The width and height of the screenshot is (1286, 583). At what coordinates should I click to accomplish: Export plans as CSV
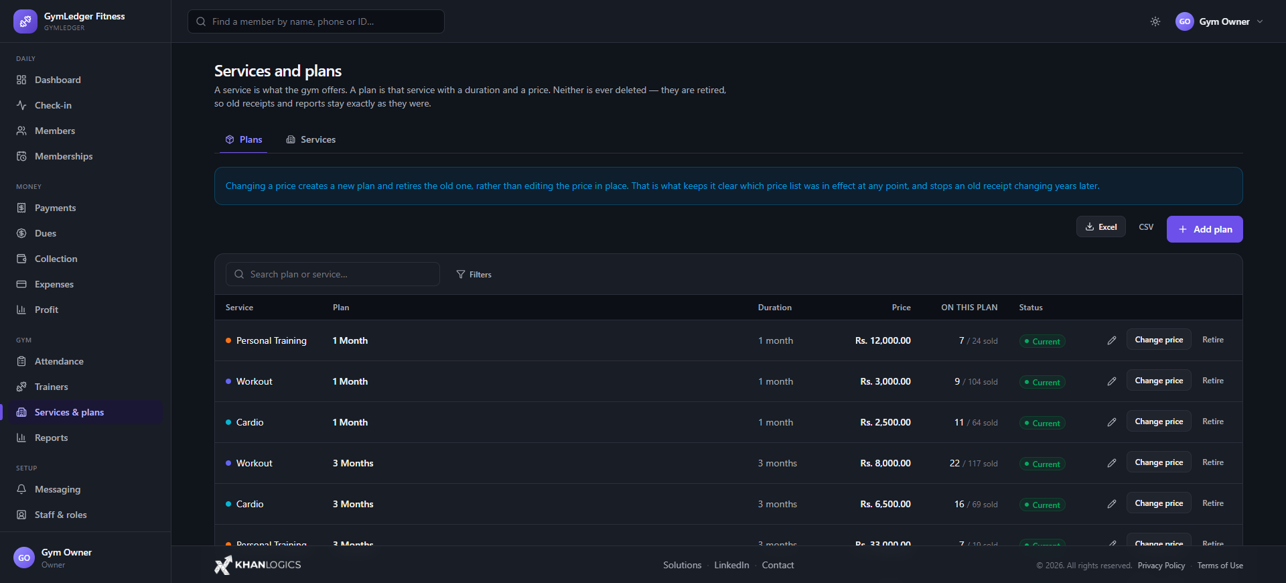point(1146,227)
